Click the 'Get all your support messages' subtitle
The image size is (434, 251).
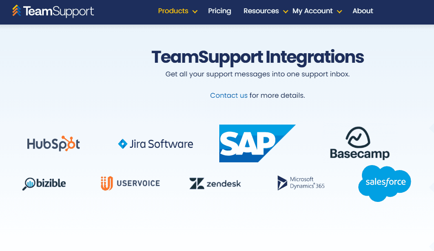click(x=258, y=74)
